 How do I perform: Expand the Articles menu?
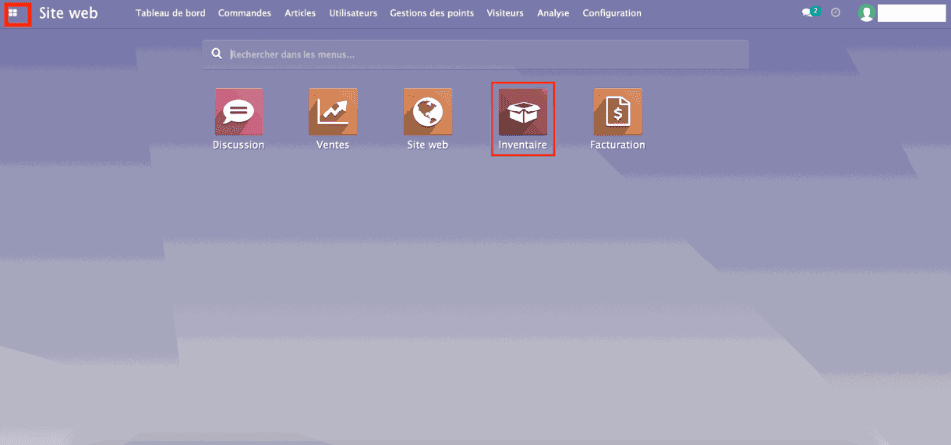[x=300, y=13]
